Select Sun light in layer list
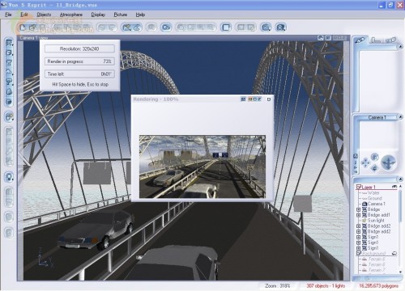This screenshot has width=405, height=291. (376, 221)
